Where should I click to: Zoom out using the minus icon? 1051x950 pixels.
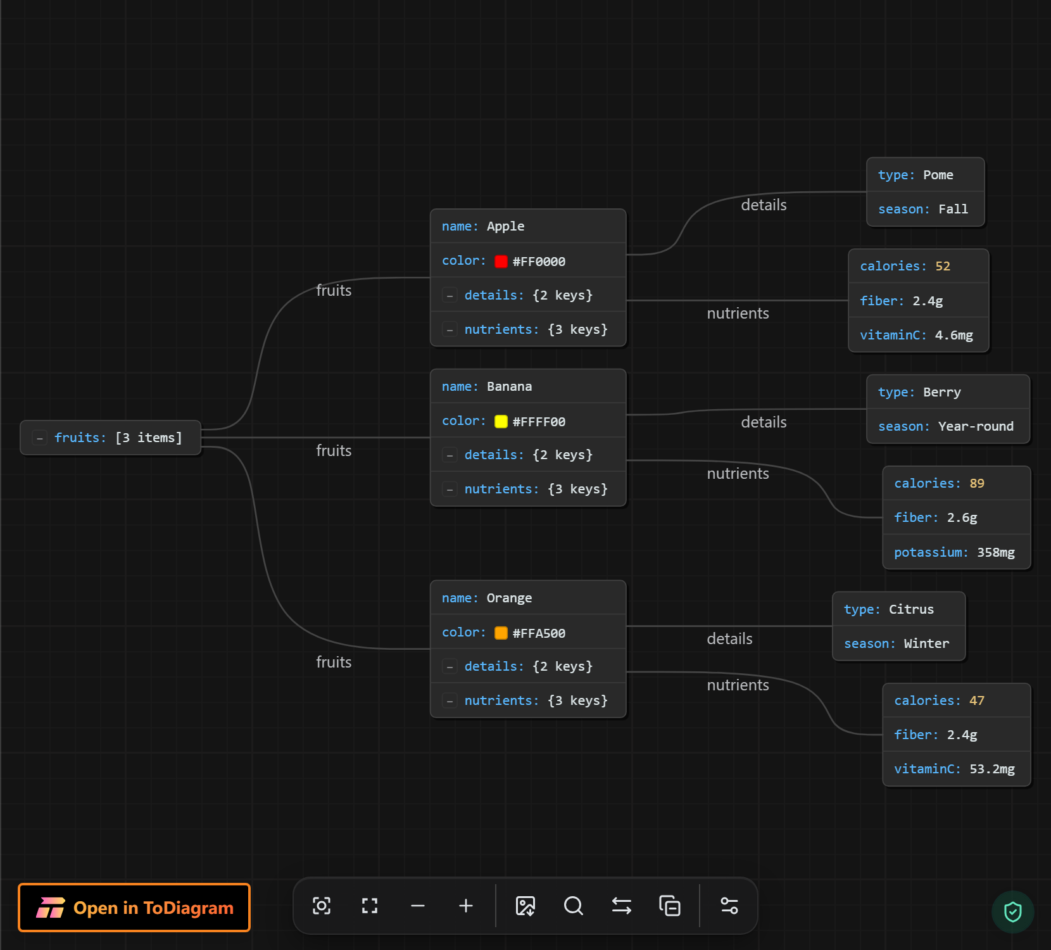tap(418, 906)
